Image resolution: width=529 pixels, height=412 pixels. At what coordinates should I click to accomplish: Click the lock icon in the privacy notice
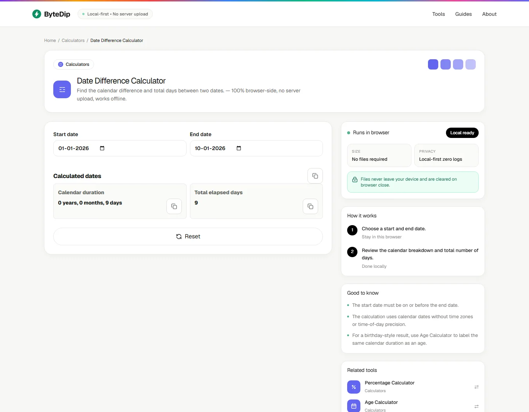coord(355,180)
